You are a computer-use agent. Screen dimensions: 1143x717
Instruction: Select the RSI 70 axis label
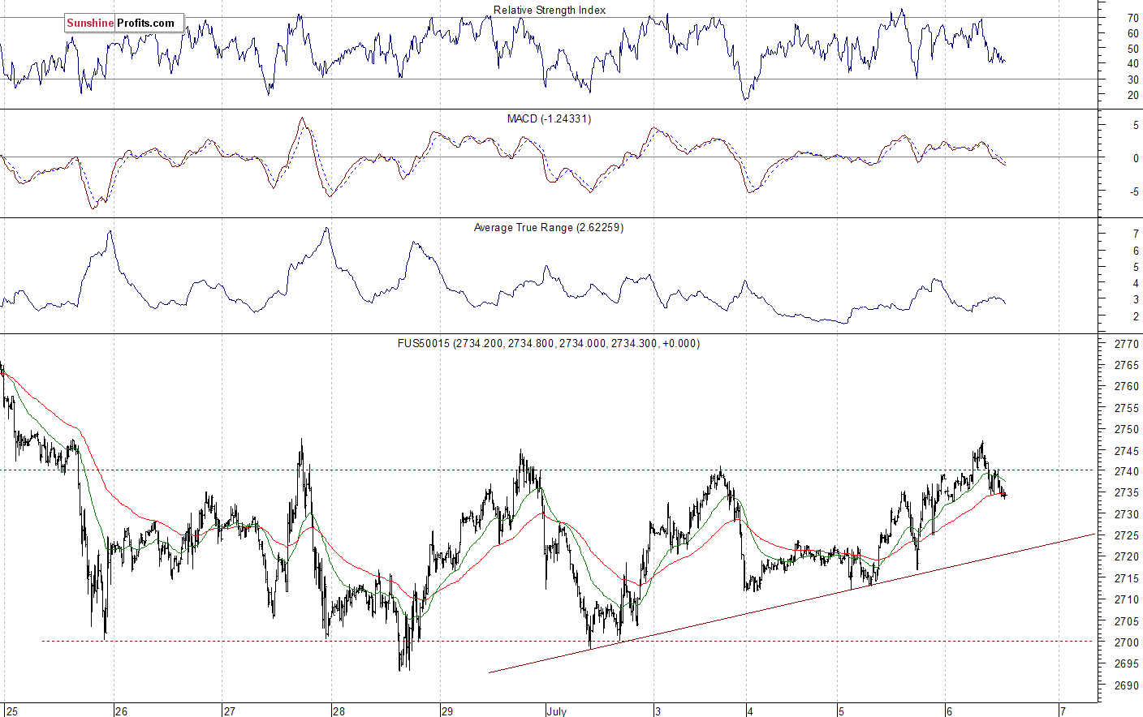[x=1132, y=18]
